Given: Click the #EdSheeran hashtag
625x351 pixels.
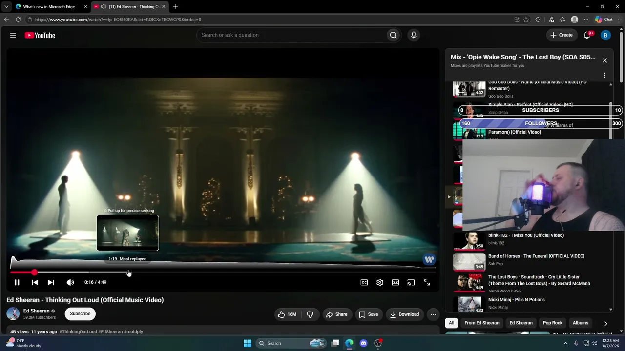Looking at the screenshot, I should click(110, 332).
